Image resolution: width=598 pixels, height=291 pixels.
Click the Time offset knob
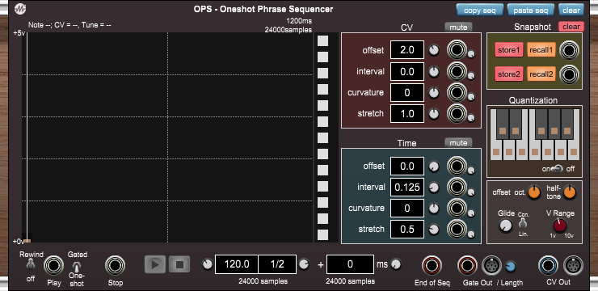tap(434, 167)
